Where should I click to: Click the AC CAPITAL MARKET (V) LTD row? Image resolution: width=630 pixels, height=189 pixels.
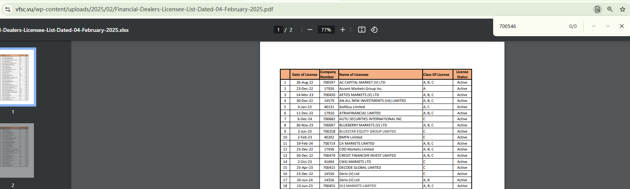[362, 82]
